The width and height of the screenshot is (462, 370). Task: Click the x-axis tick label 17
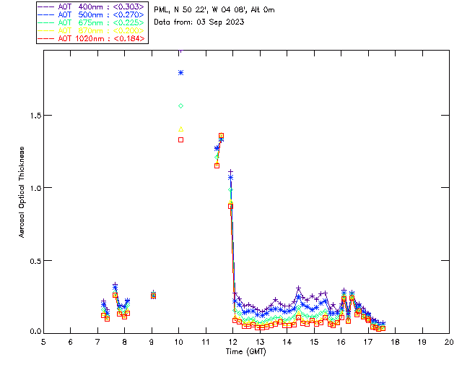(x=368, y=342)
